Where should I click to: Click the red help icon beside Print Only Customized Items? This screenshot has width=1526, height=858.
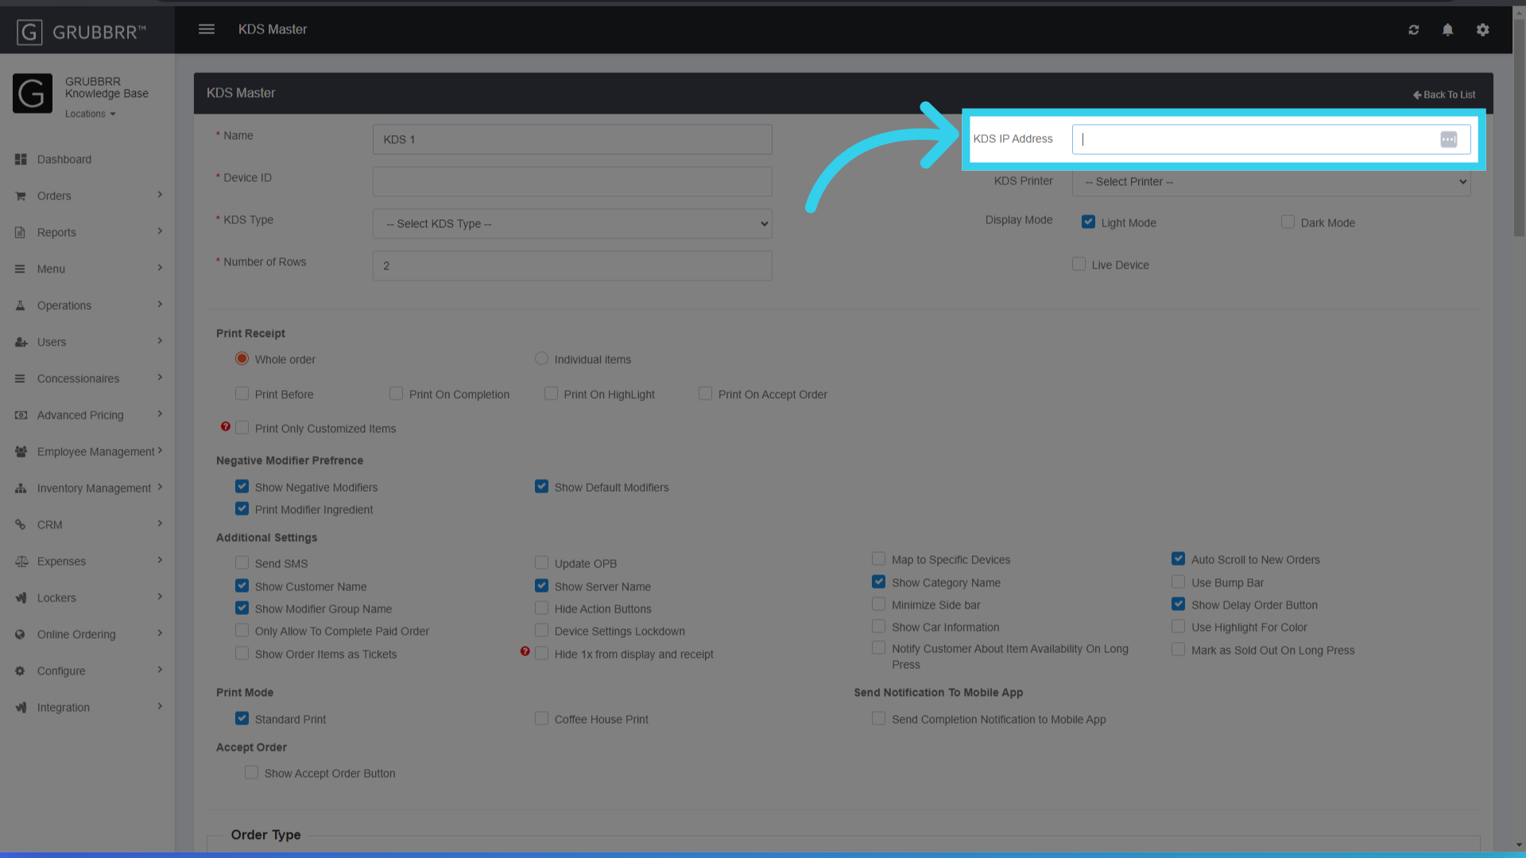pyautogui.click(x=226, y=427)
